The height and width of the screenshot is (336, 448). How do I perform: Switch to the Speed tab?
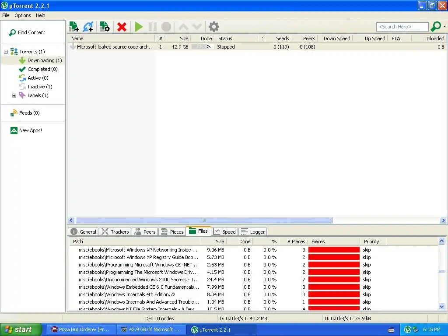224,232
